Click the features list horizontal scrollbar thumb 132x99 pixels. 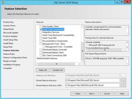click(x=57, y=64)
